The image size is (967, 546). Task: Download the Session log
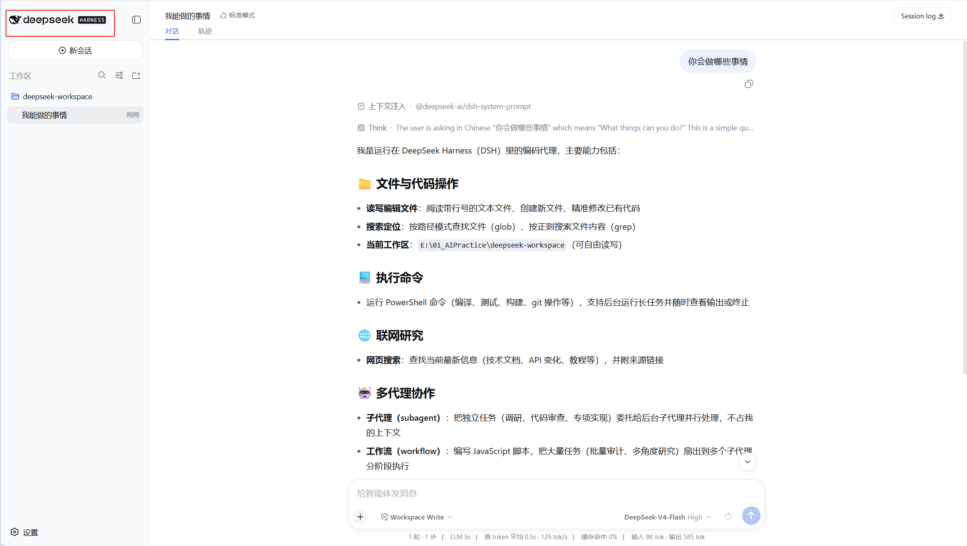click(x=922, y=16)
